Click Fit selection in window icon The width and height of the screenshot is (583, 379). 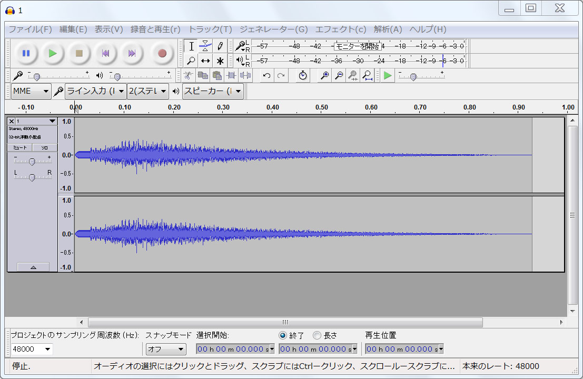click(x=353, y=76)
